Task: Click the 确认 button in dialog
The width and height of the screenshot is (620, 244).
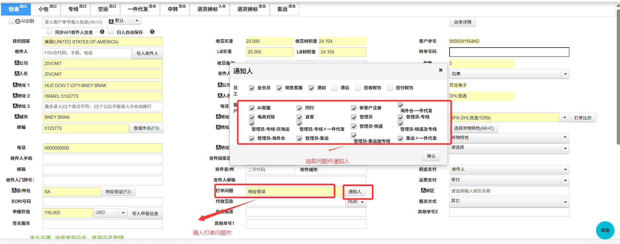Action: click(x=431, y=156)
